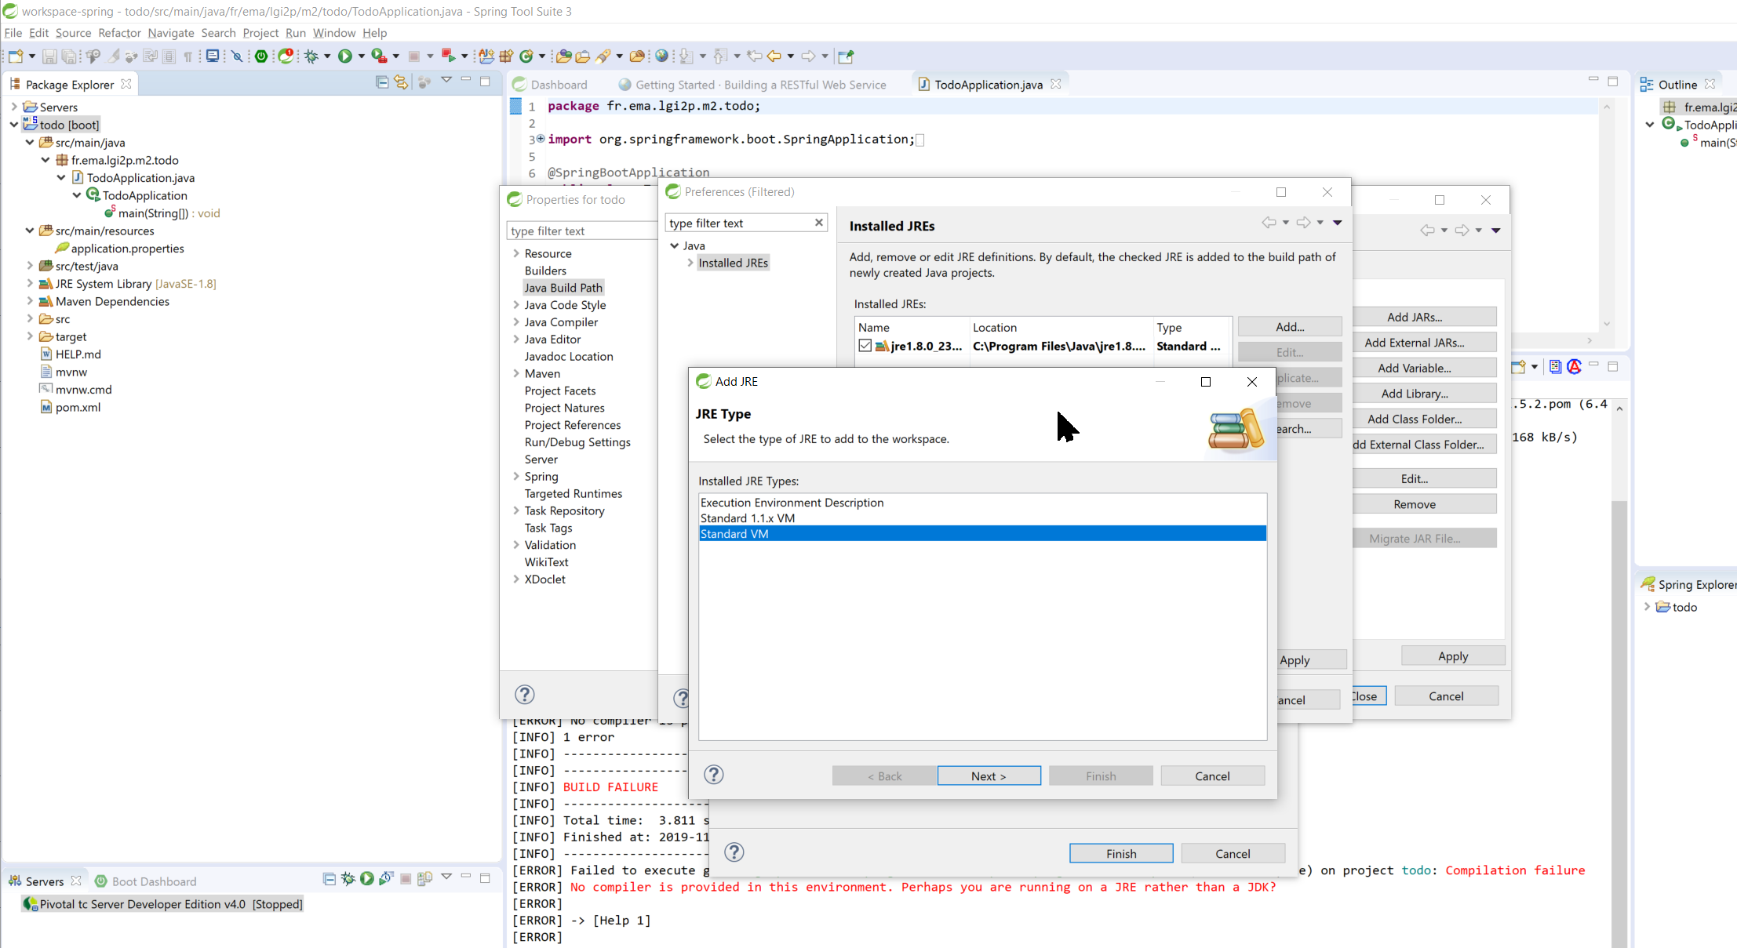The image size is (1737, 948).
Task: Click the New Java Package toolbar icon
Action: [x=507, y=56]
